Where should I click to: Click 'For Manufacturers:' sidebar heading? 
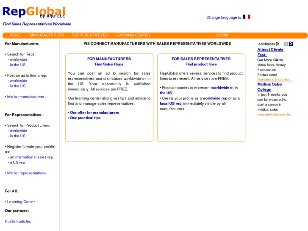click(x=22, y=44)
